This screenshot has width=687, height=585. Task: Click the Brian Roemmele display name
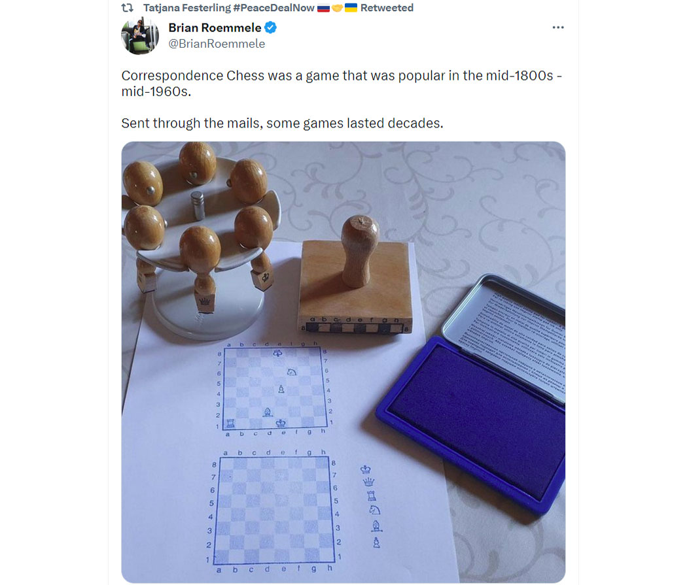(215, 27)
